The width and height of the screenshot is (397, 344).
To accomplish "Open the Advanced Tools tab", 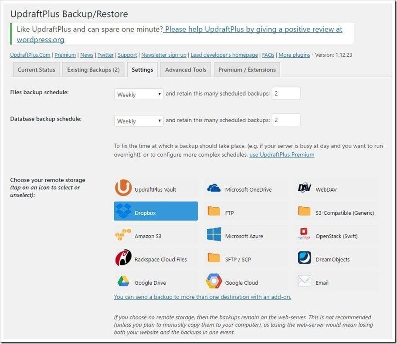I will 185,69.
